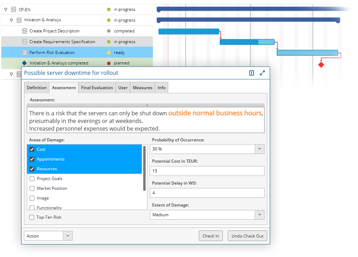Image resolution: width=358 pixels, height=257 pixels.
Task: Collapse the assessment text panel handle
Action: point(147,105)
